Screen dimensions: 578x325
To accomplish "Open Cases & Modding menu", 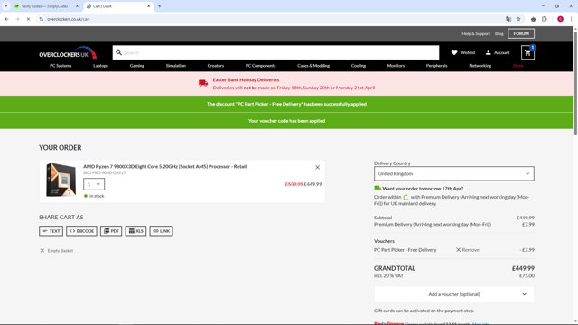I will 313,66.
